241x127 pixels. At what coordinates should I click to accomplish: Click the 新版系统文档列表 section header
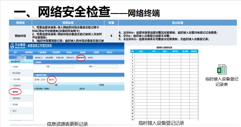(79, 75)
